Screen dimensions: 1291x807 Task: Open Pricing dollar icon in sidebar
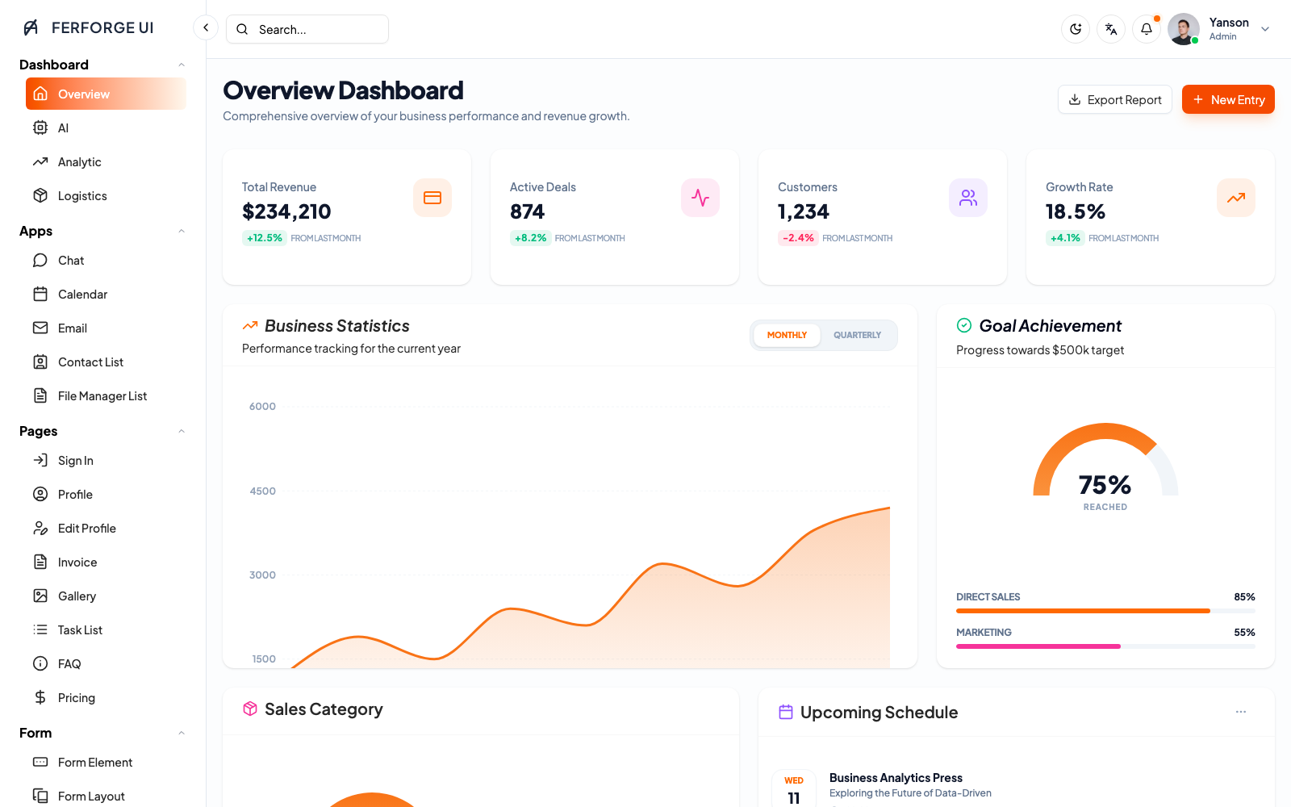pos(40,697)
